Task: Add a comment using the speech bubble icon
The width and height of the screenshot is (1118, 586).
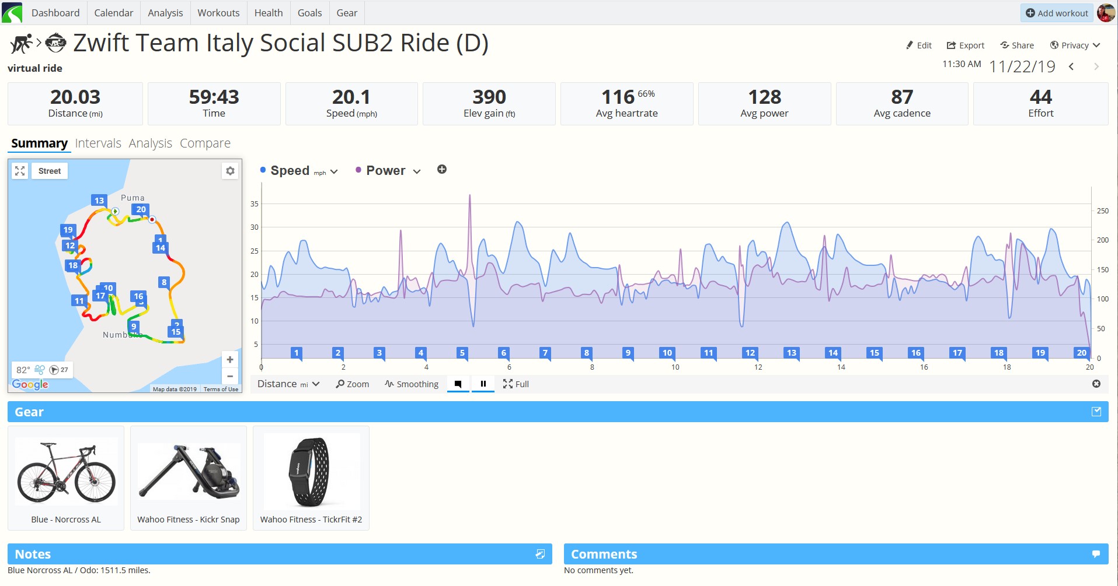Action: [x=1096, y=554]
